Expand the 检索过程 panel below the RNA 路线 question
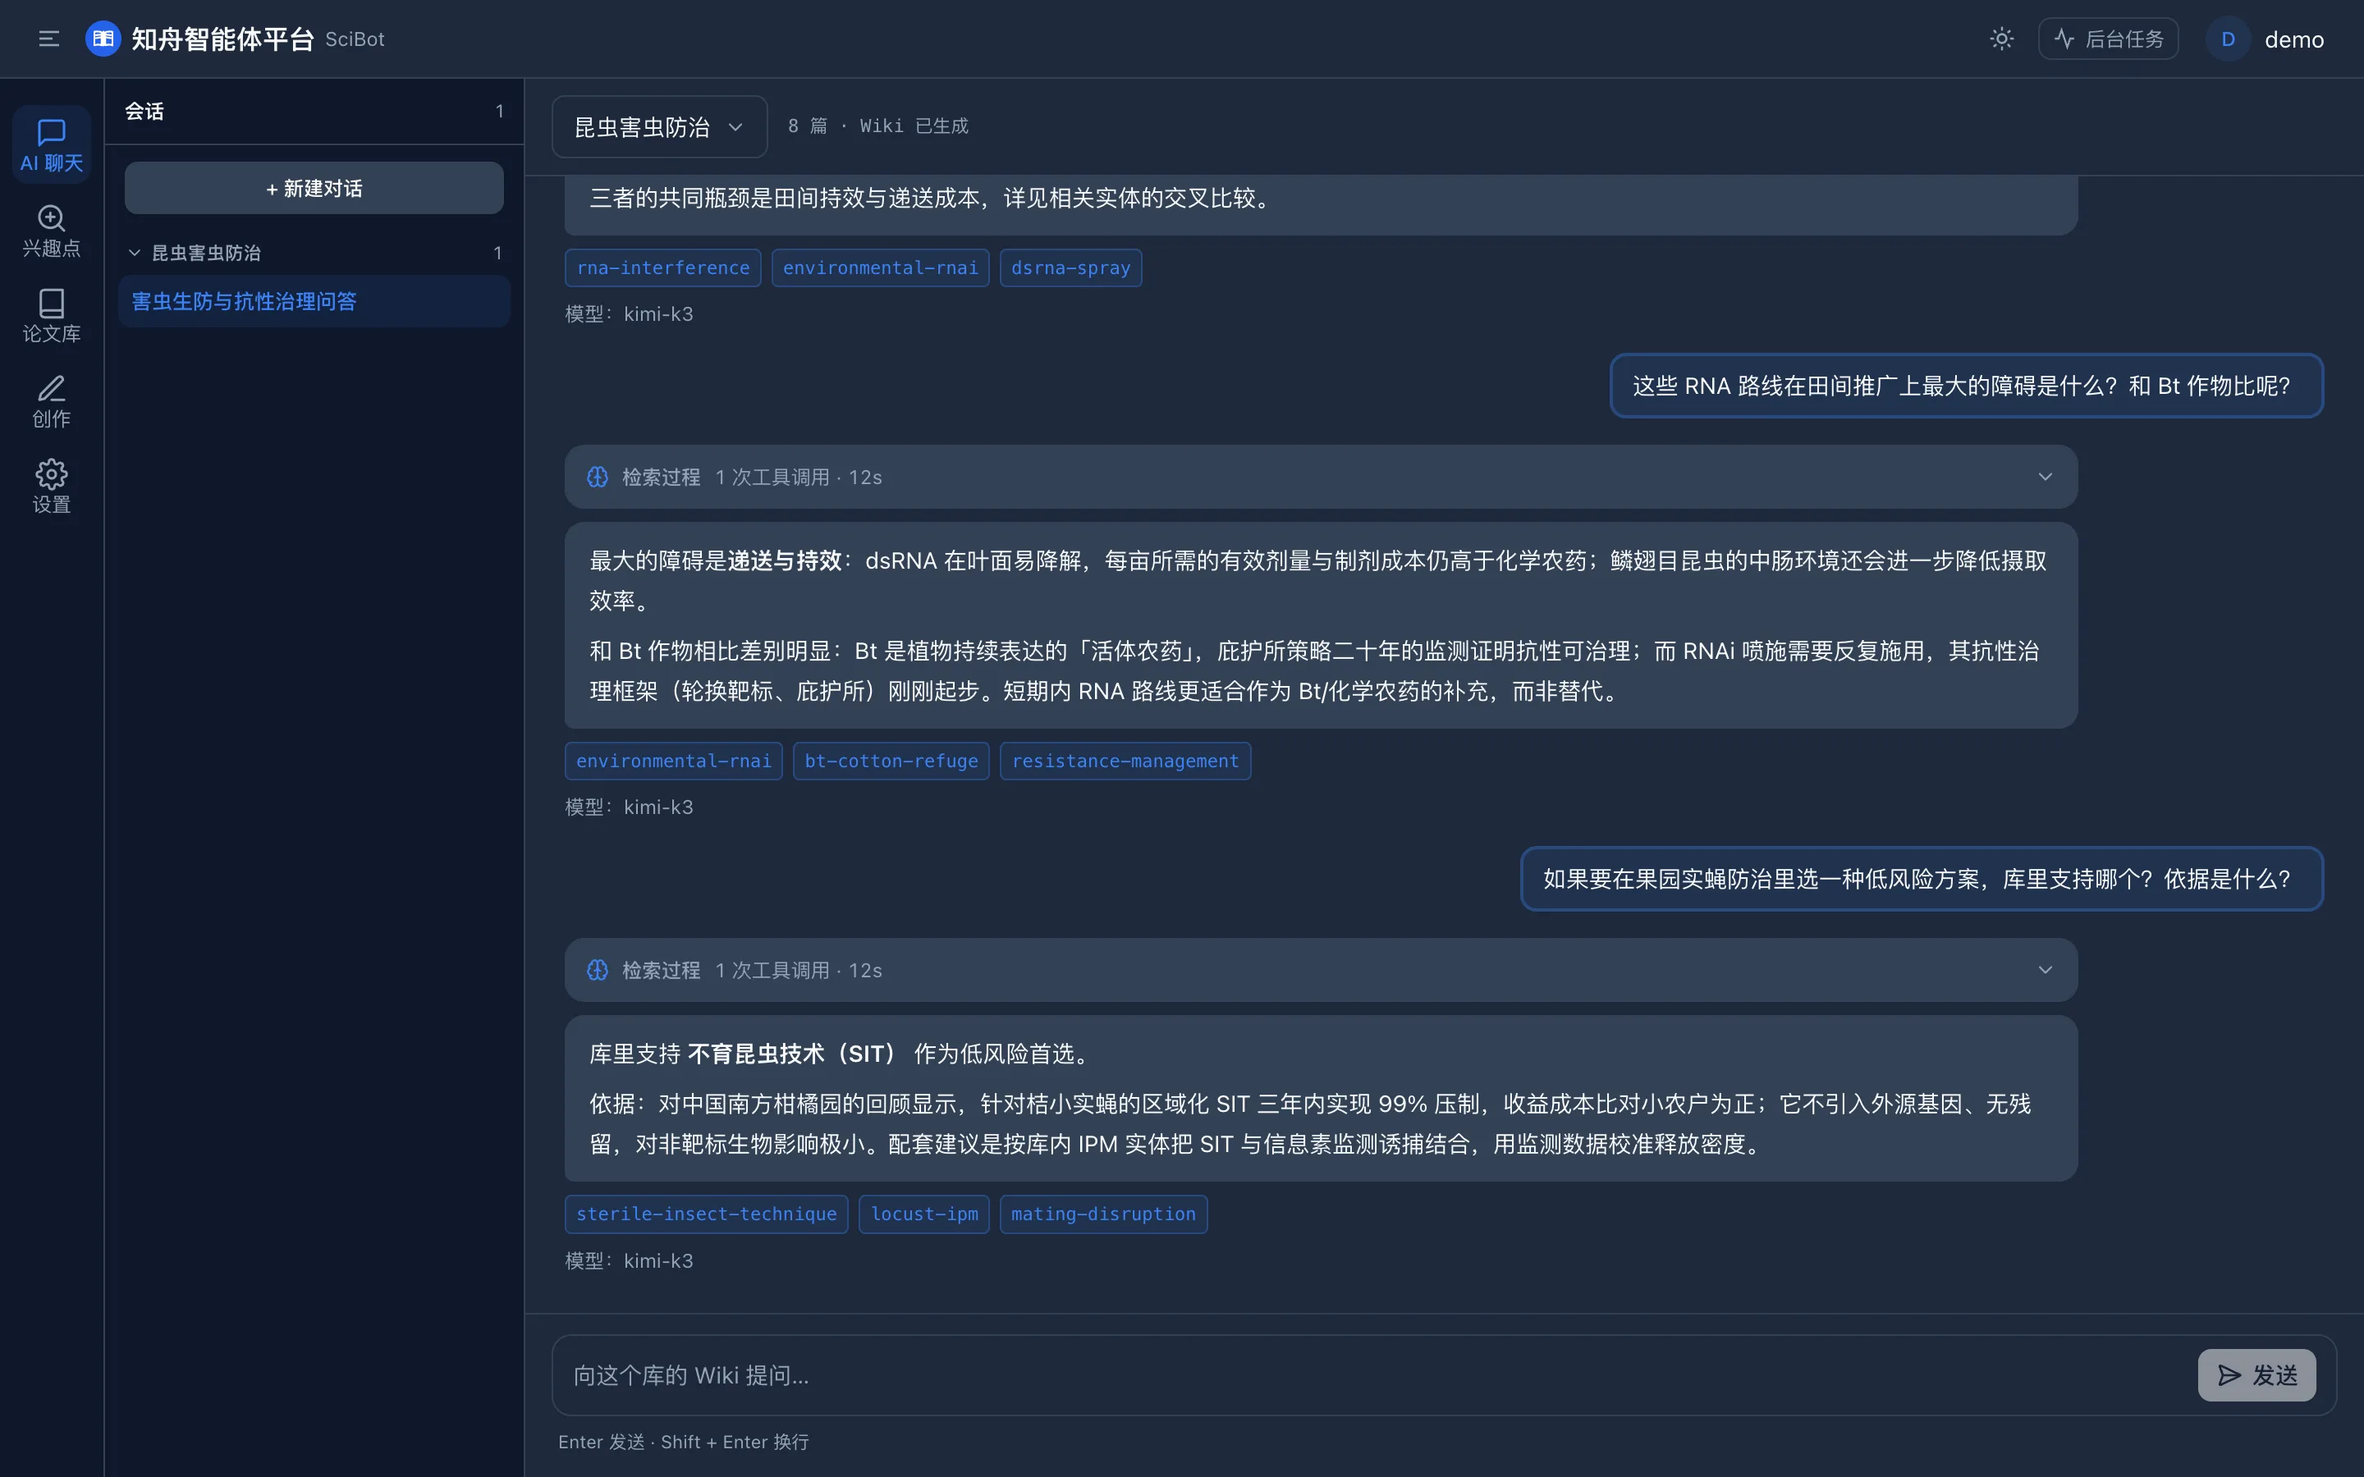The image size is (2364, 1477). (x=1321, y=477)
